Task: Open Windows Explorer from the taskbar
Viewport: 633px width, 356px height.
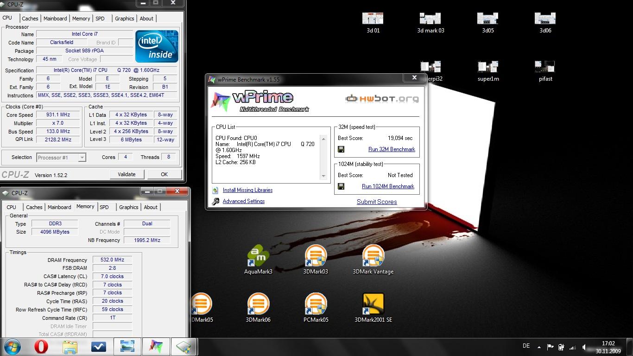Action: coord(70,347)
